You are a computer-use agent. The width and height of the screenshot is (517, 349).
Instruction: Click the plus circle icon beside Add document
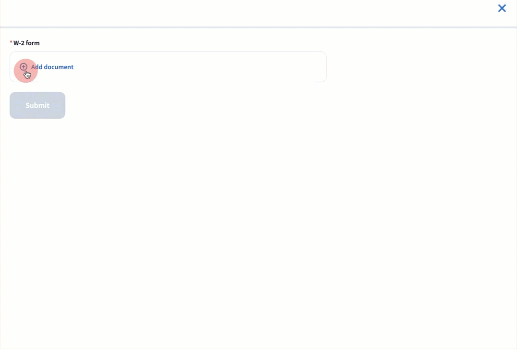(x=24, y=67)
